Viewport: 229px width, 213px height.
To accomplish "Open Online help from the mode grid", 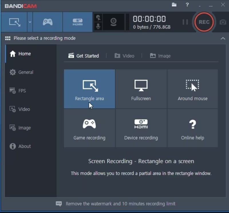I will 193,128.
